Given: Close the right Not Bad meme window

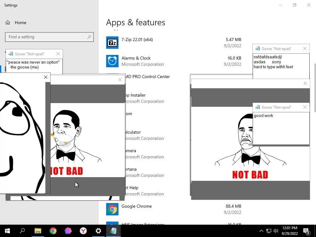Looking at the screenshot, I should coord(305,83).
